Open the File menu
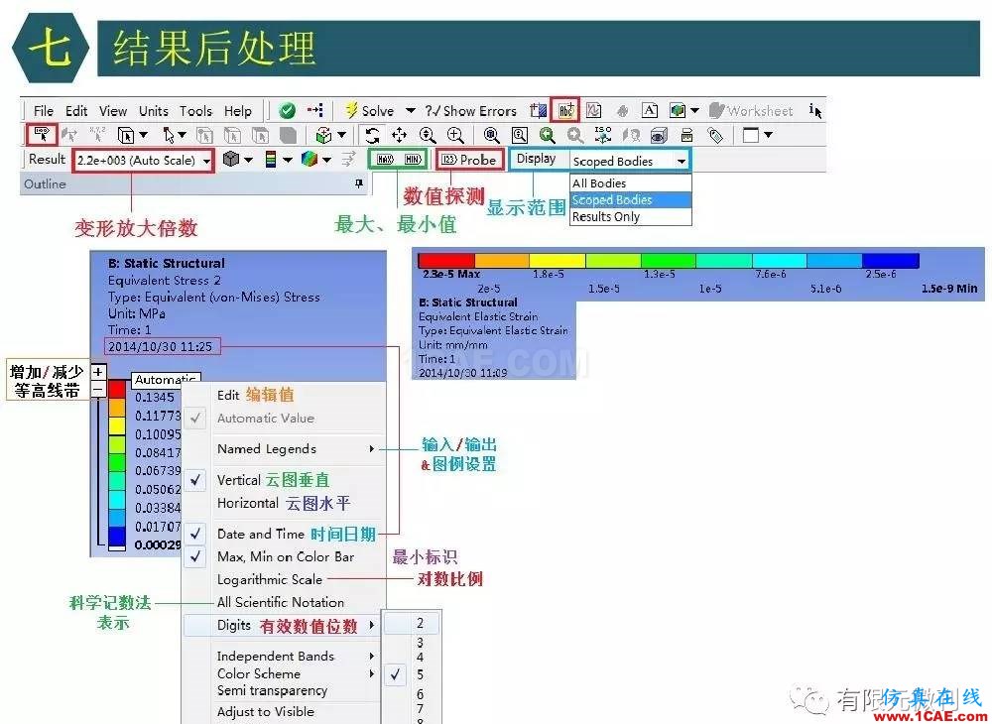992x724 pixels. (x=43, y=111)
